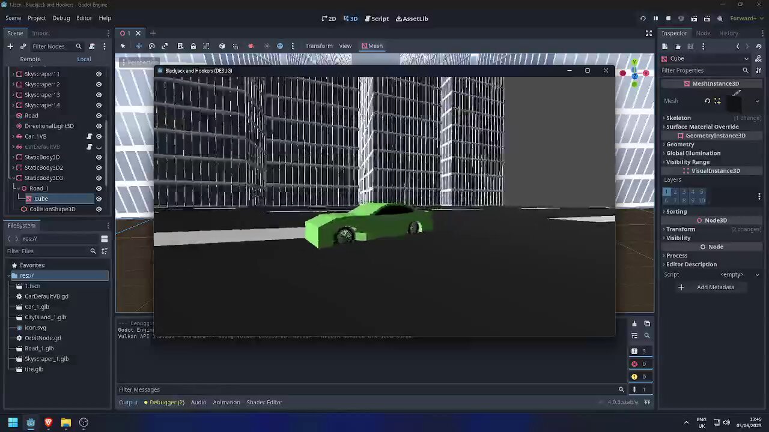Activate the Move Mode tool

[139, 46]
